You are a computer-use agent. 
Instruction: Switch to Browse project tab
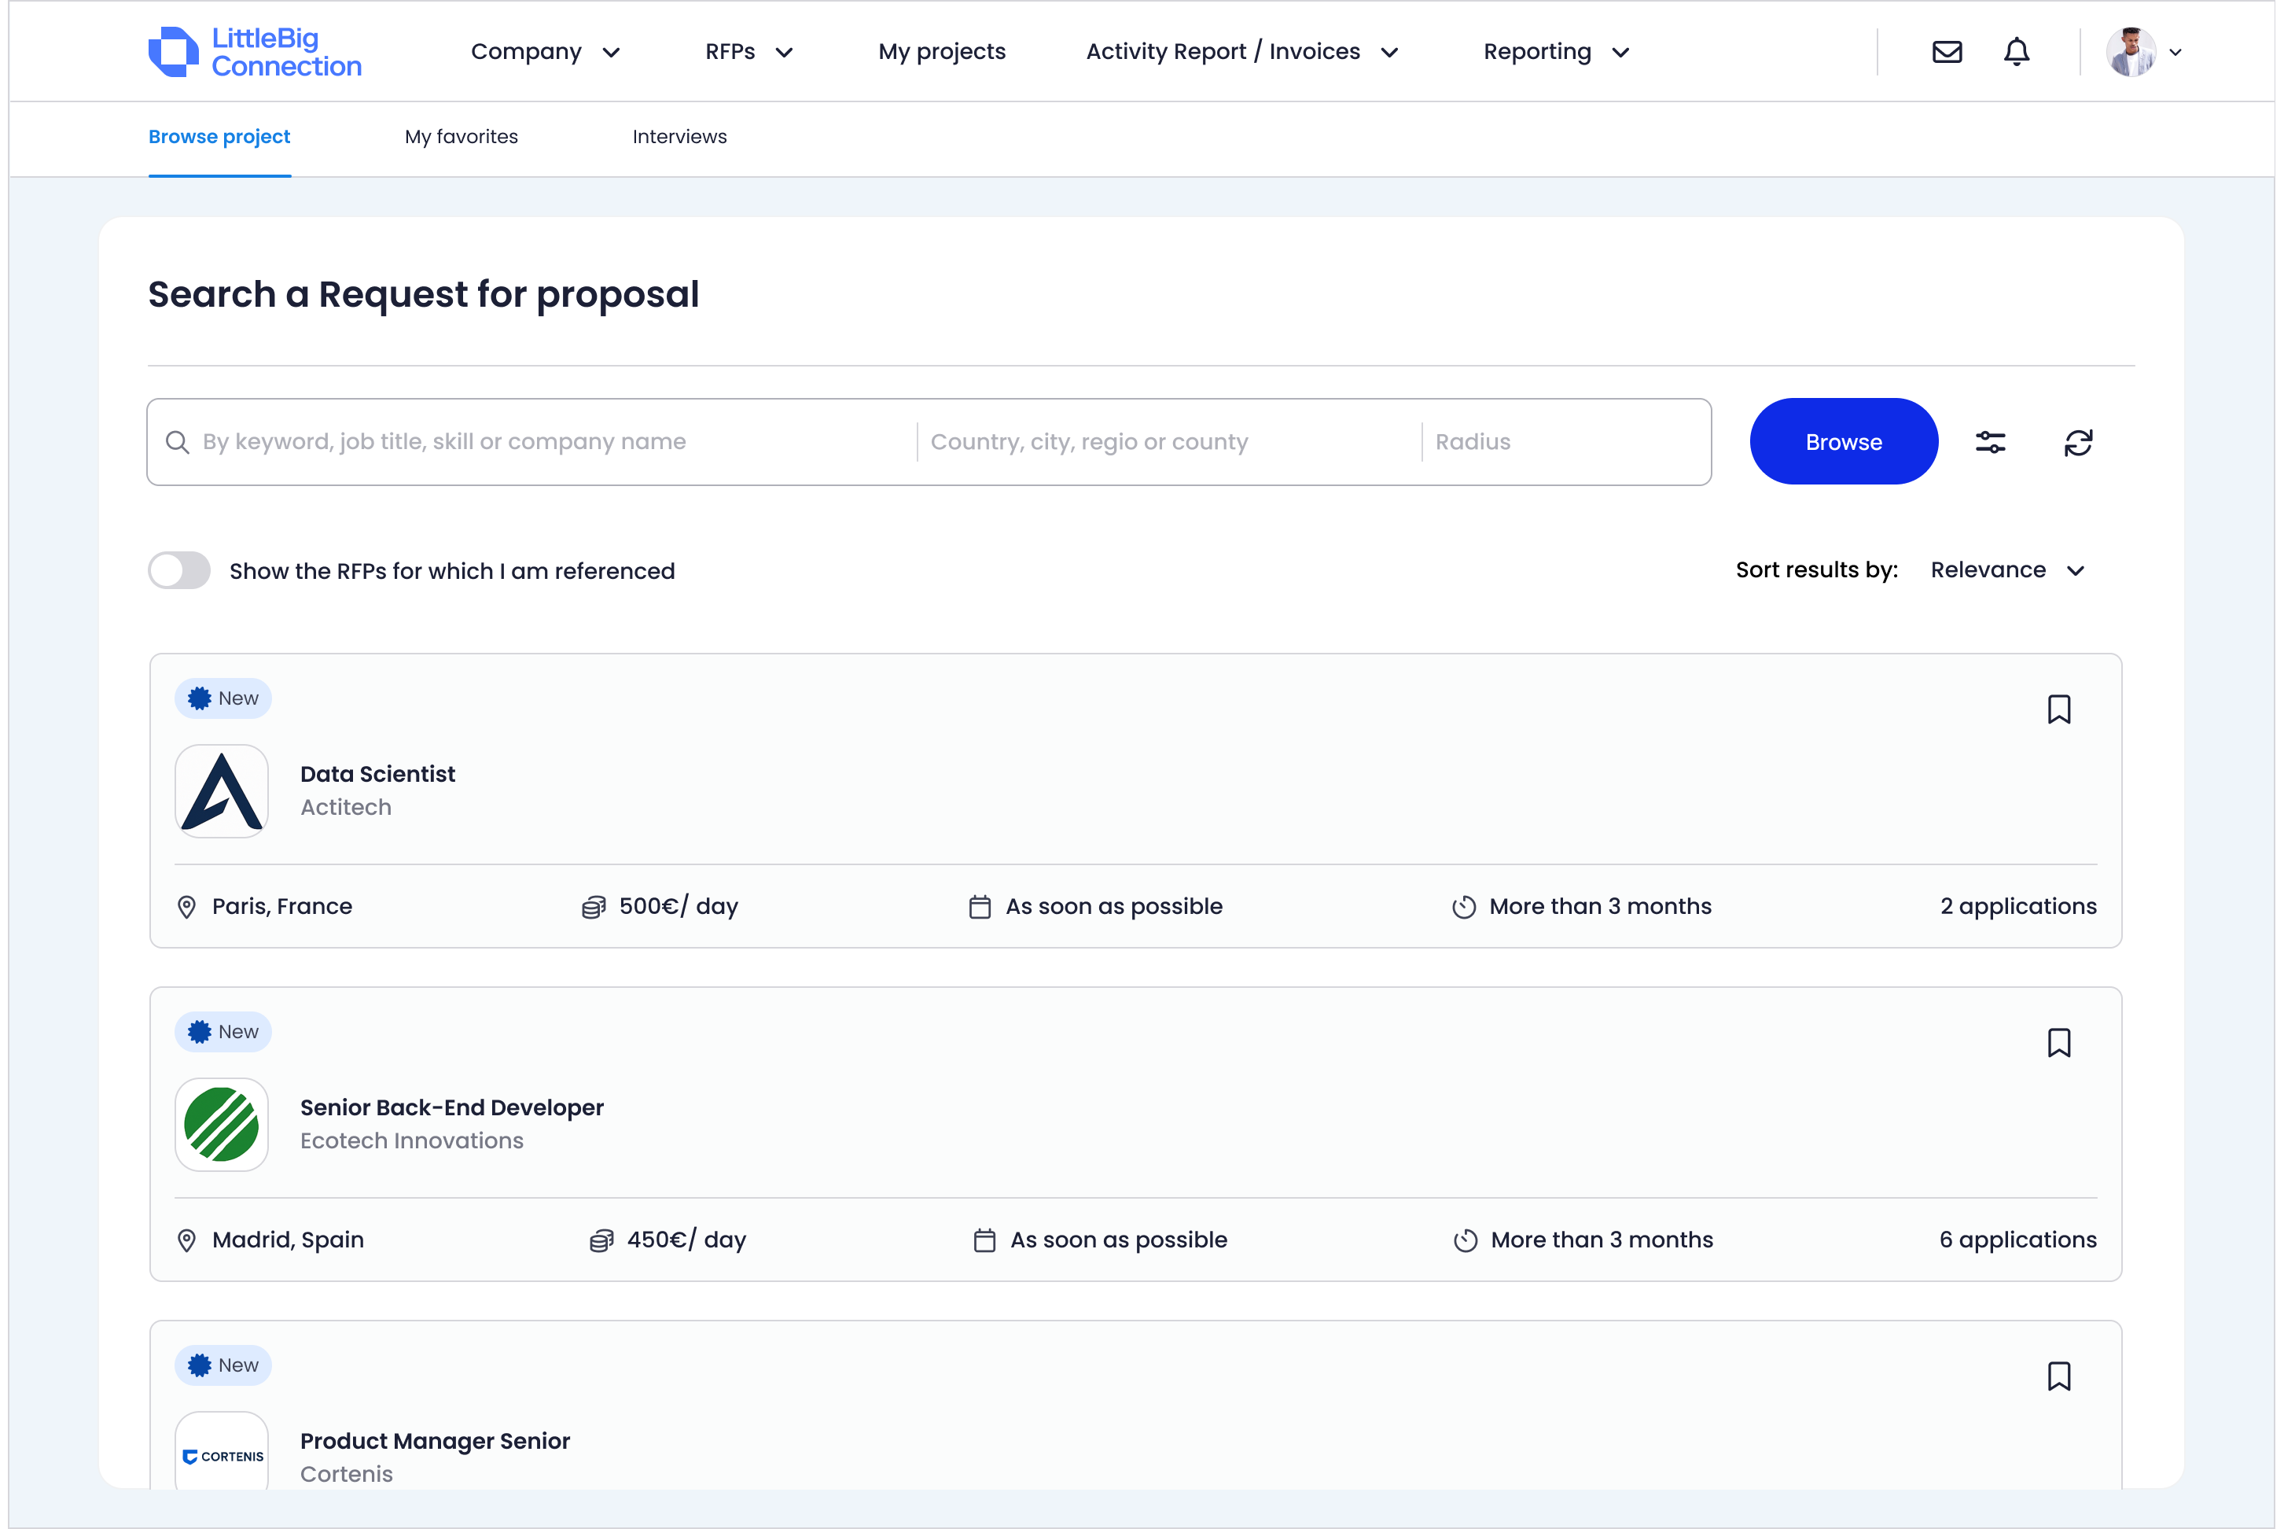pos(219,137)
